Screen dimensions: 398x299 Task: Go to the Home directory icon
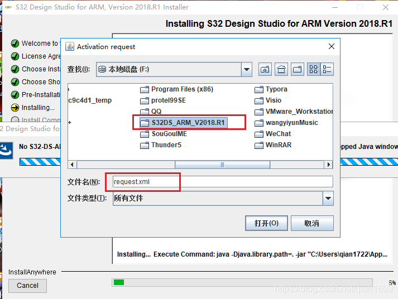[x=281, y=70]
